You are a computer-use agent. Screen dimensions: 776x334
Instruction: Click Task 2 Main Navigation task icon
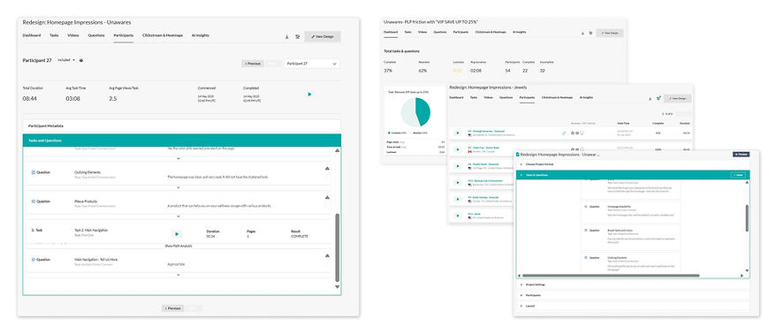(x=34, y=230)
